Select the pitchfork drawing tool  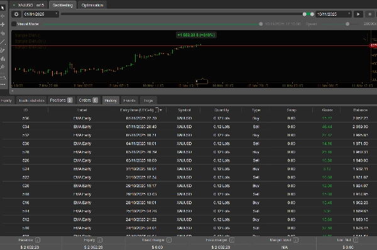tap(3, 58)
